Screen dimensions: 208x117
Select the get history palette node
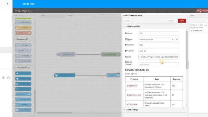click(23, 105)
